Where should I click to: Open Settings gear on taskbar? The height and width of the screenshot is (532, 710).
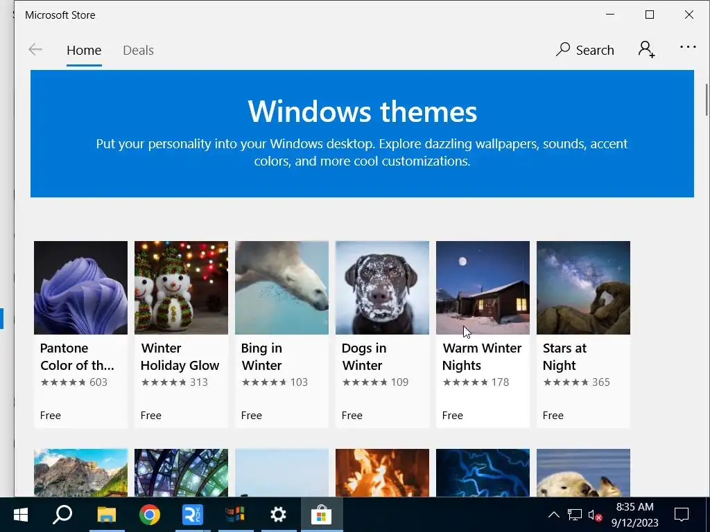[278, 515]
